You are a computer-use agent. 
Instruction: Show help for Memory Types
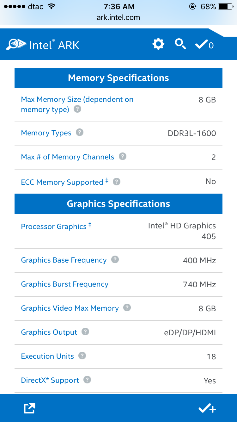[x=80, y=132]
